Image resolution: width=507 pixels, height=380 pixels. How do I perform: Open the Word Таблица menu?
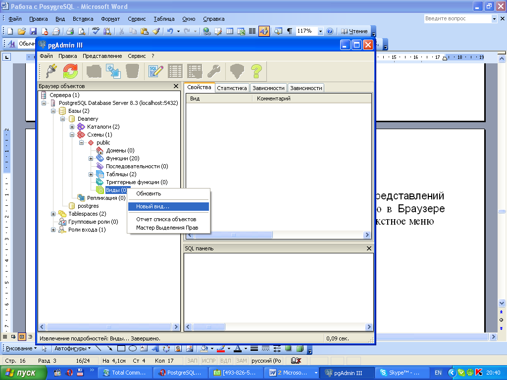coord(164,19)
